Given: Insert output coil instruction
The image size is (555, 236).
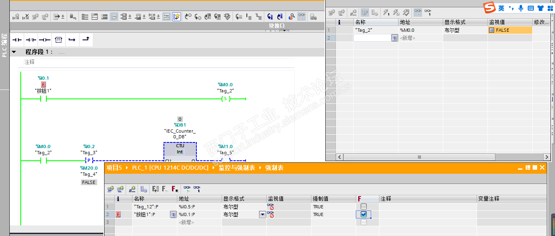Looking at the screenshot, I should pos(45,40).
